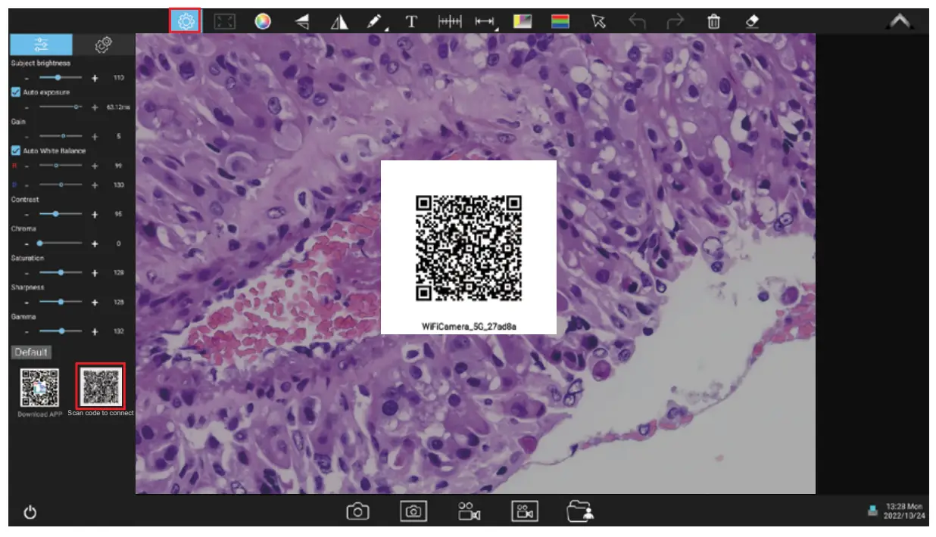
Task: Open the file gallery folder
Action: point(581,512)
